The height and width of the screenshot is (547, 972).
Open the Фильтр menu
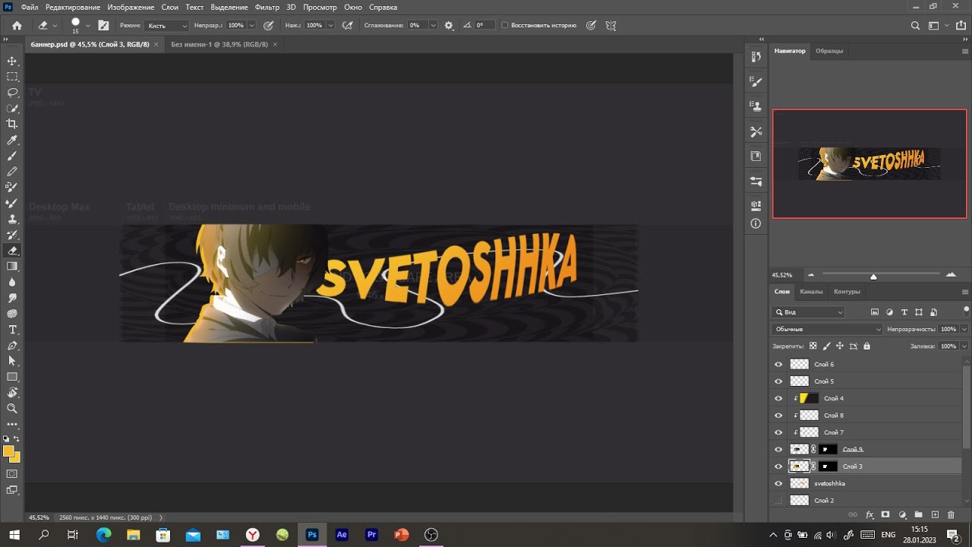(267, 7)
